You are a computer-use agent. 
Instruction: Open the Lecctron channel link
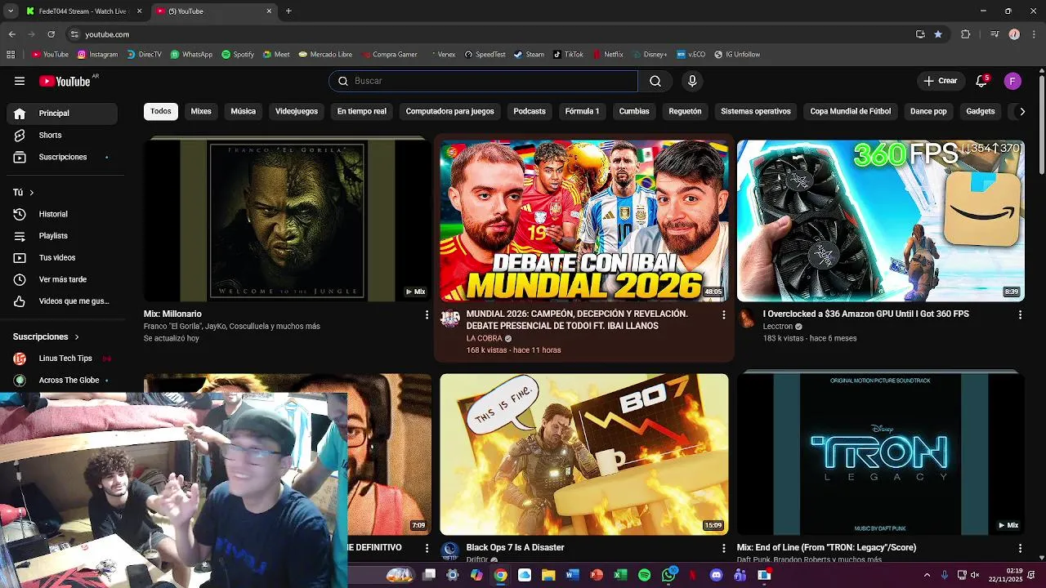point(778,326)
